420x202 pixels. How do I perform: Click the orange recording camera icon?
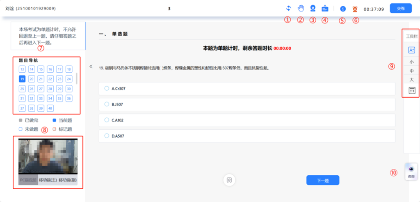(x=355, y=8)
